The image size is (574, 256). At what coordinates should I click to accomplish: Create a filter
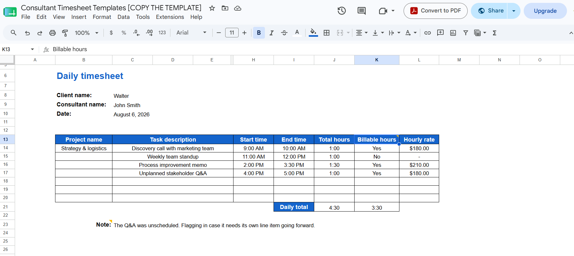coord(466,33)
